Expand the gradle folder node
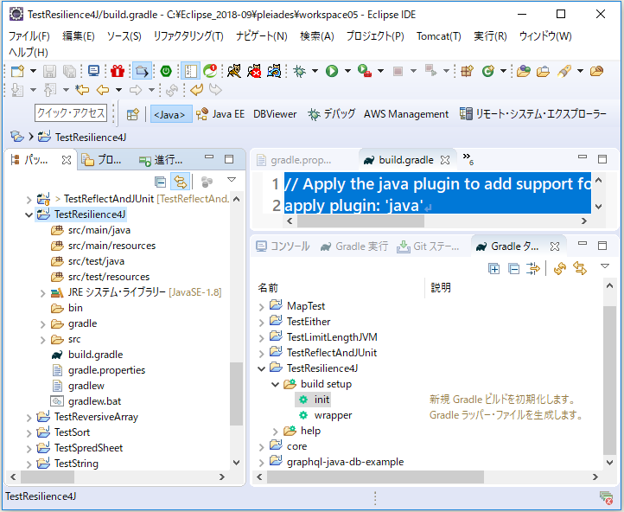 coord(42,324)
